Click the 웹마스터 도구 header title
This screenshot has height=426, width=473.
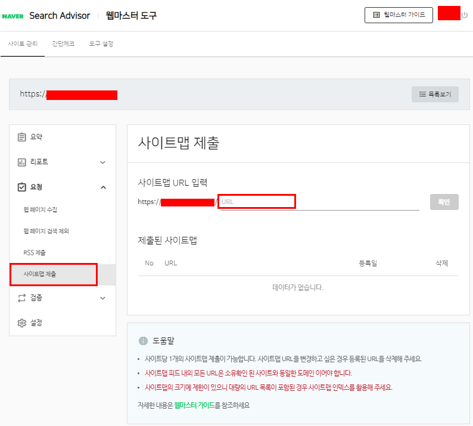131,15
